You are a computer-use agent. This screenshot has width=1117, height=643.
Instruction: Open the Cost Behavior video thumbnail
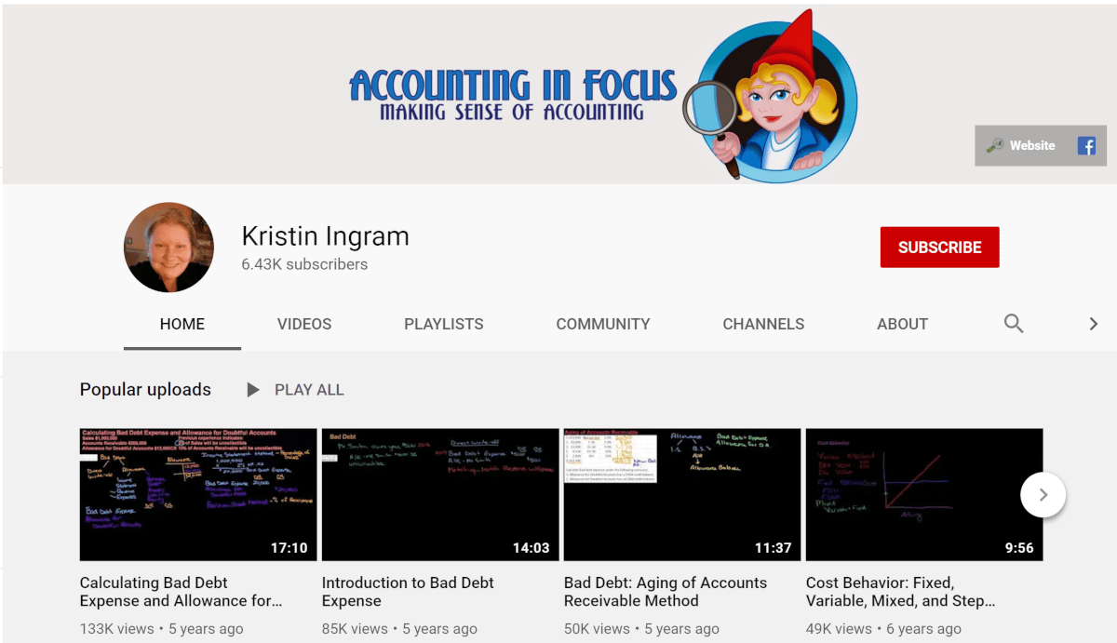tap(924, 494)
